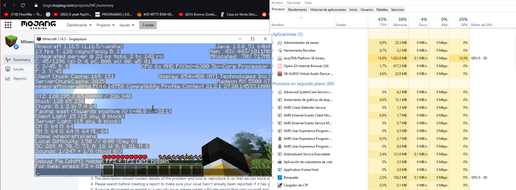Click the site lock icon in address bar
Viewport: 516px width, 190px height.
[36, 5]
